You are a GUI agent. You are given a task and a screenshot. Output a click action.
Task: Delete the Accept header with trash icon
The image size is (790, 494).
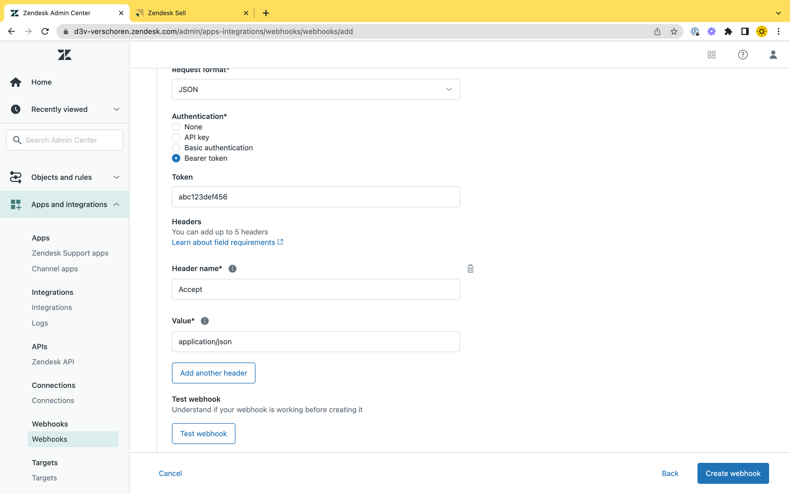(x=470, y=269)
